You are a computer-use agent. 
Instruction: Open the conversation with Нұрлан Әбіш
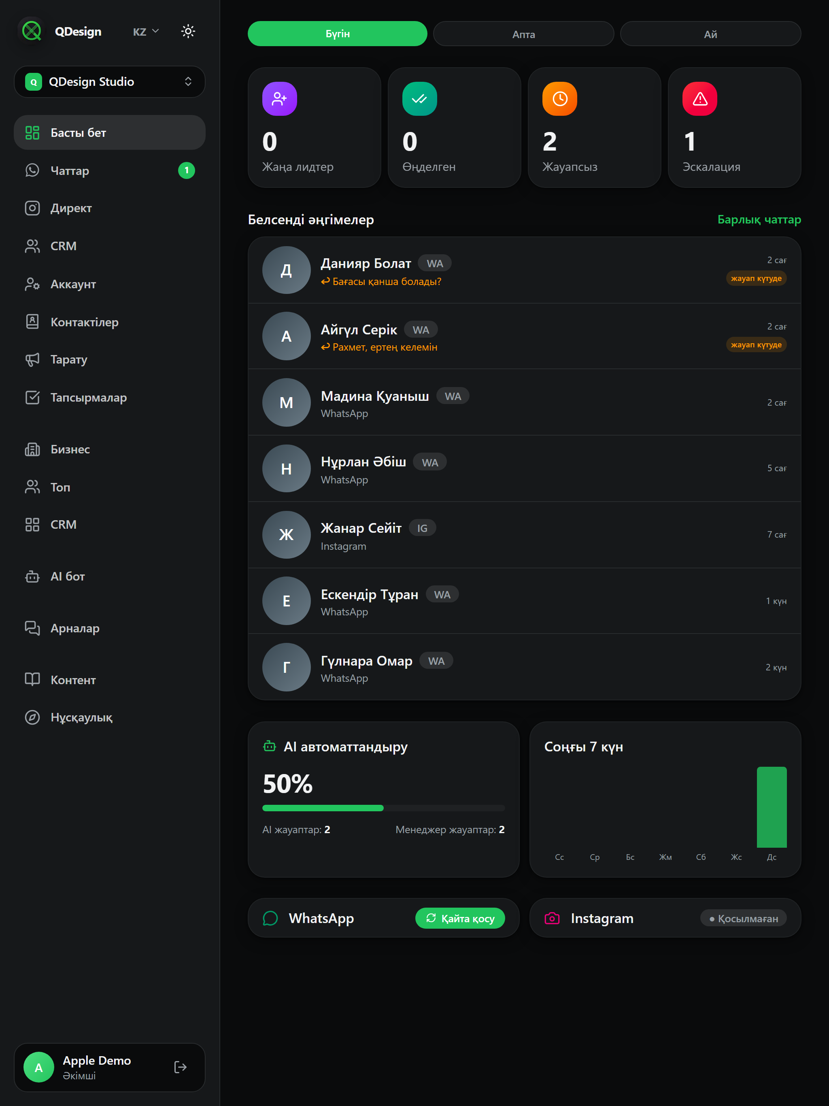point(525,468)
